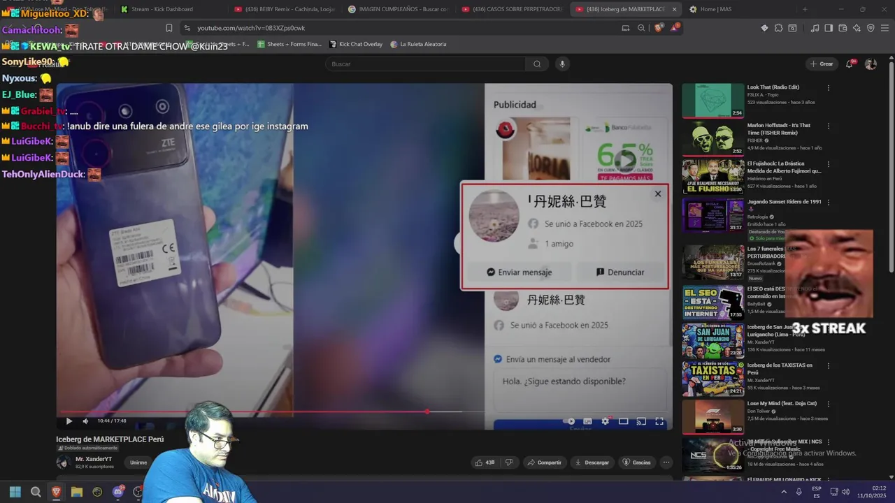Open Discord from the taskbar
This screenshot has width=895, height=503.
tap(118, 492)
